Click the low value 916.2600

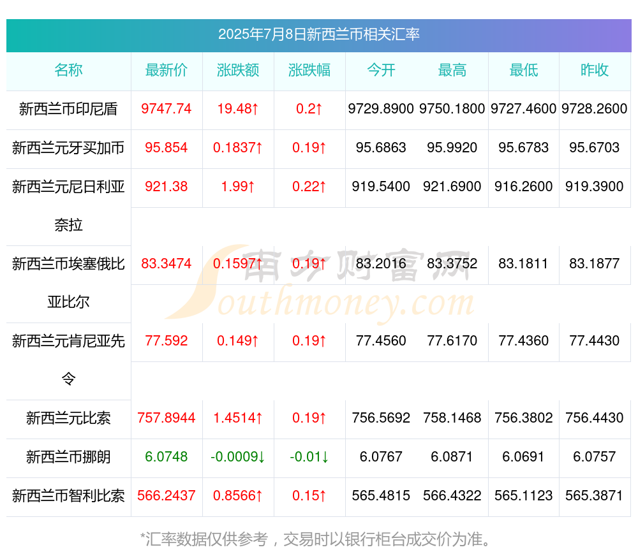(524, 186)
